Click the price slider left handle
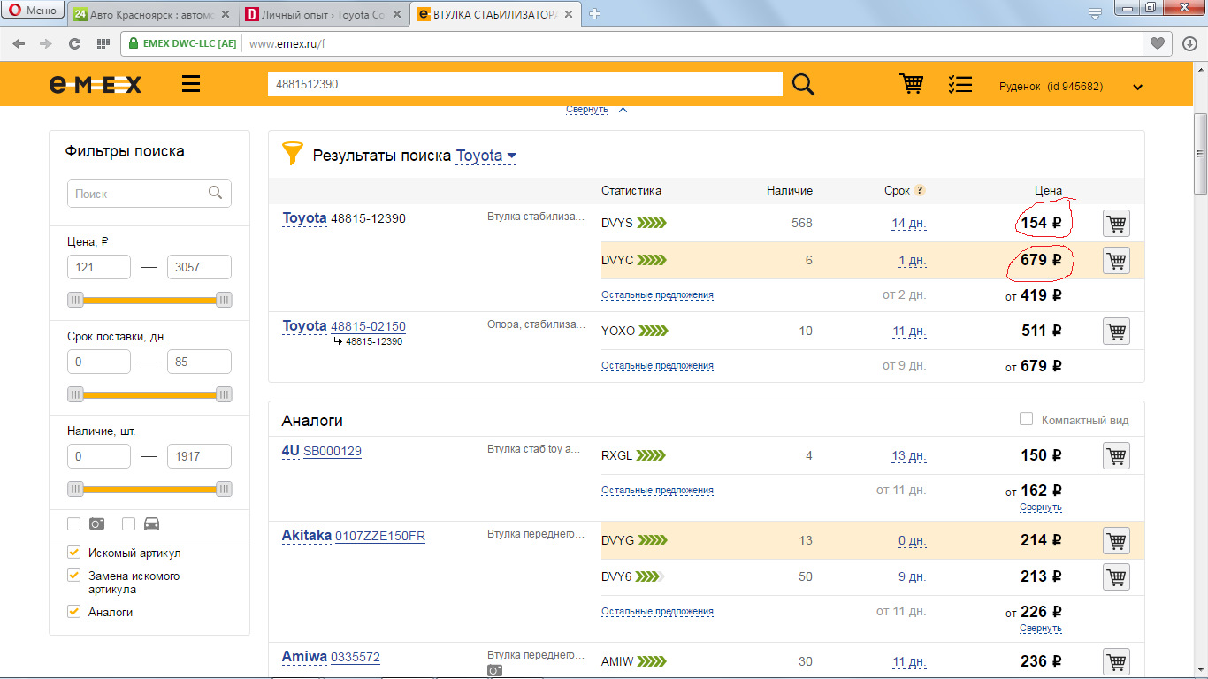 tap(75, 301)
